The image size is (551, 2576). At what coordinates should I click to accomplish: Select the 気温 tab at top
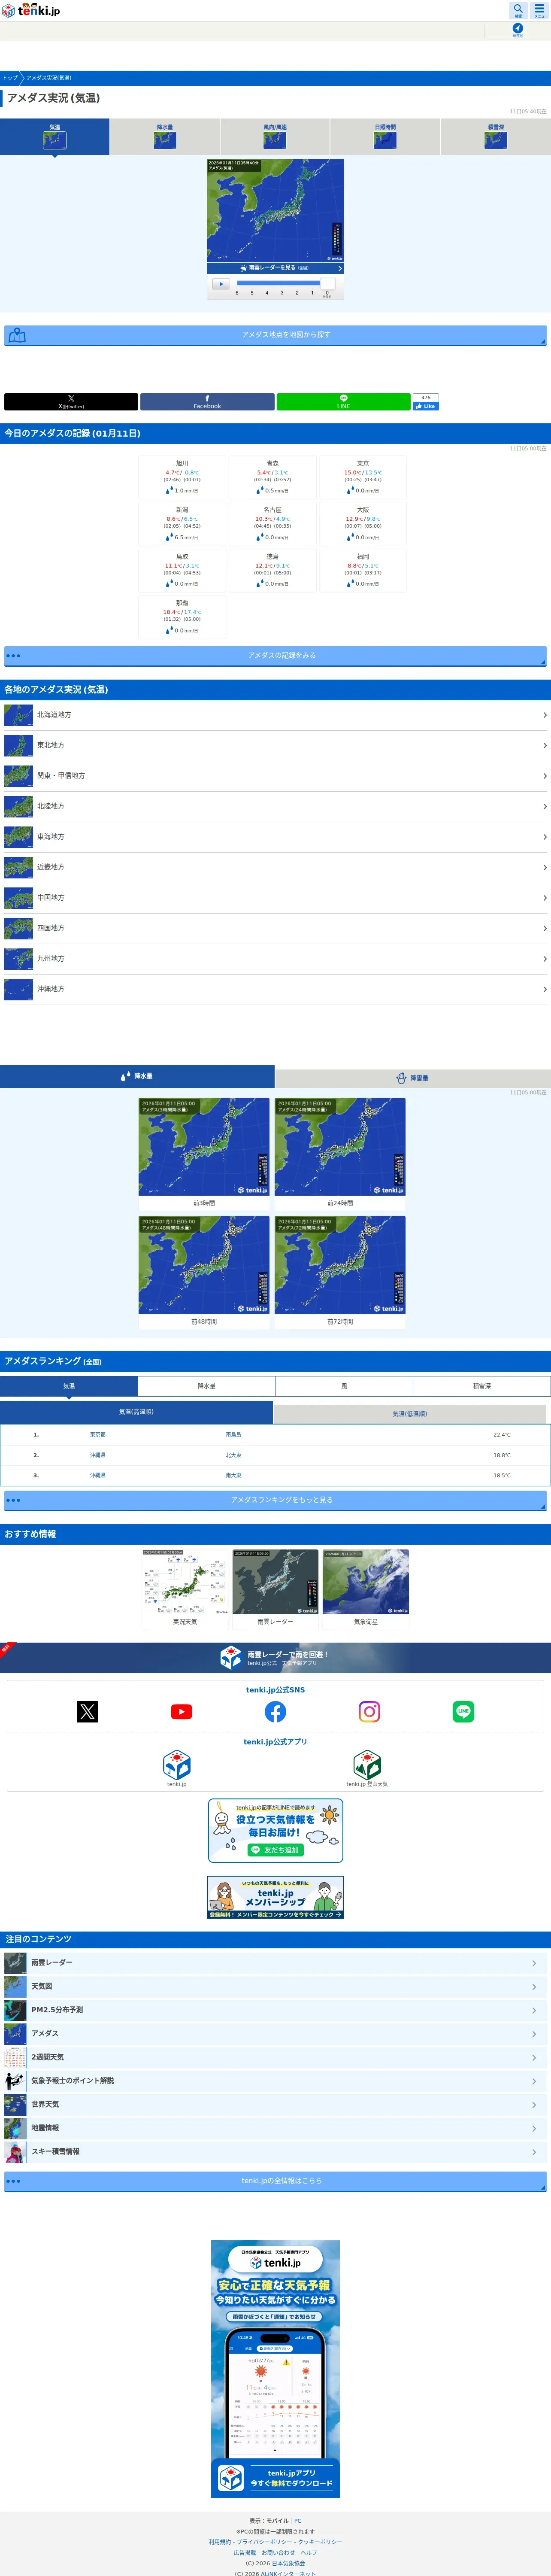tap(55, 136)
